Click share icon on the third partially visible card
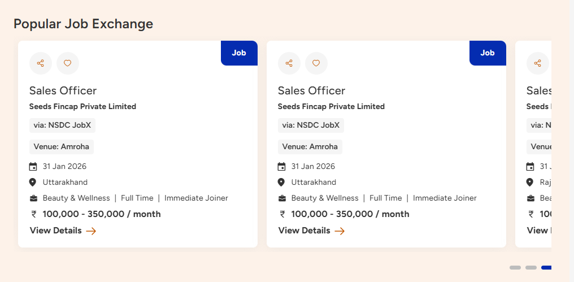The height and width of the screenshot is (282, 574). pos(537,63)
